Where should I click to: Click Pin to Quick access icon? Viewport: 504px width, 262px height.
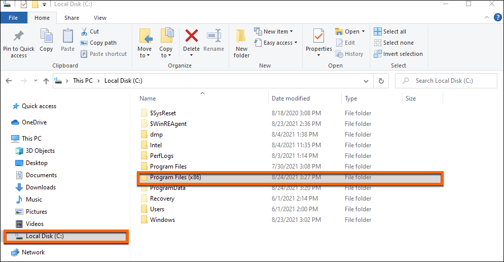point(19,36)
